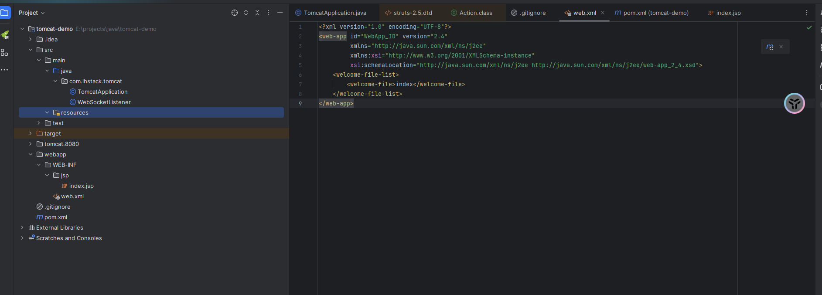822x295 pixels.
Task: Switch to the TomcatApplication.java tab
Action: pyautogui.click(x=334, y=13)
